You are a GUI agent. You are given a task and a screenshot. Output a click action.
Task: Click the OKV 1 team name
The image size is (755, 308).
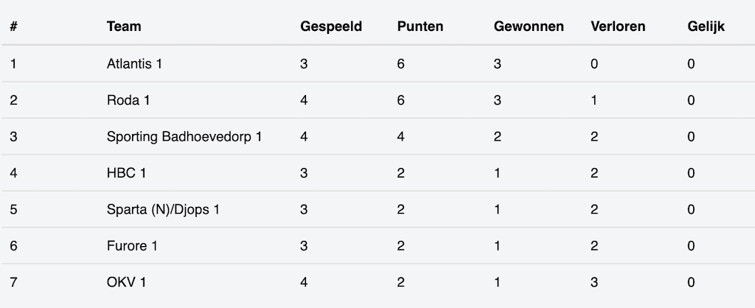(126, 282)
